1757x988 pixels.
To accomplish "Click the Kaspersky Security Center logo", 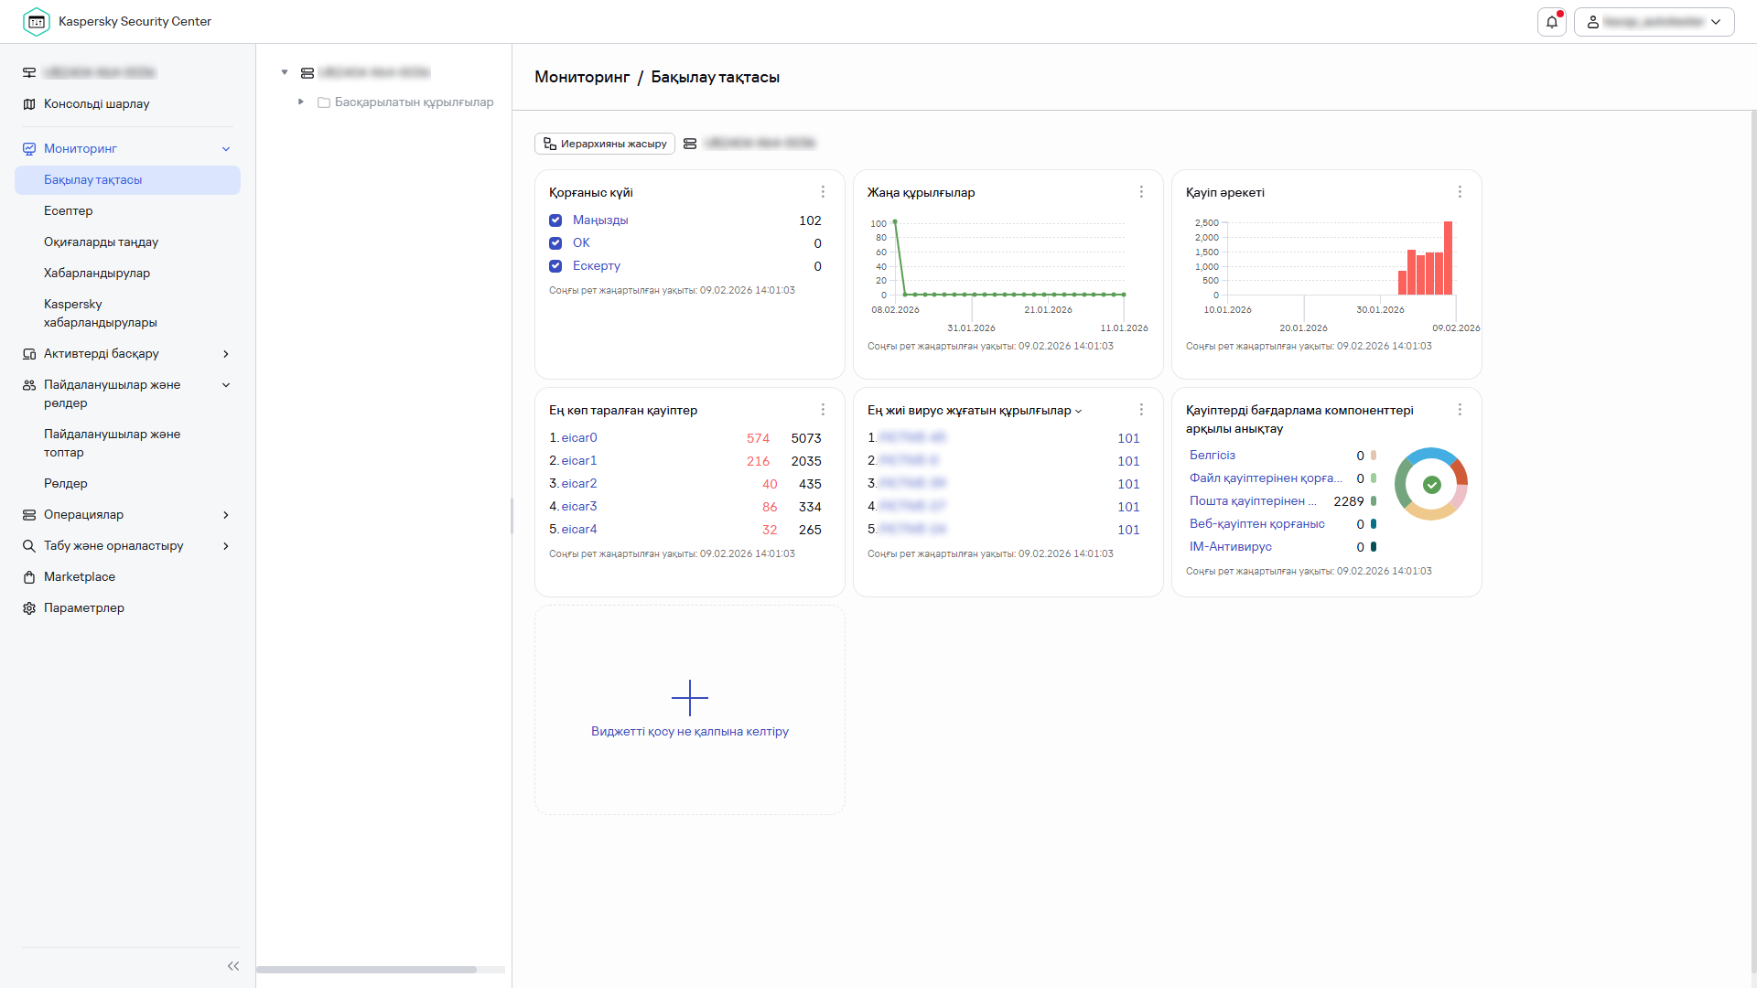I will pyautogui.click(x=37, y=22).
